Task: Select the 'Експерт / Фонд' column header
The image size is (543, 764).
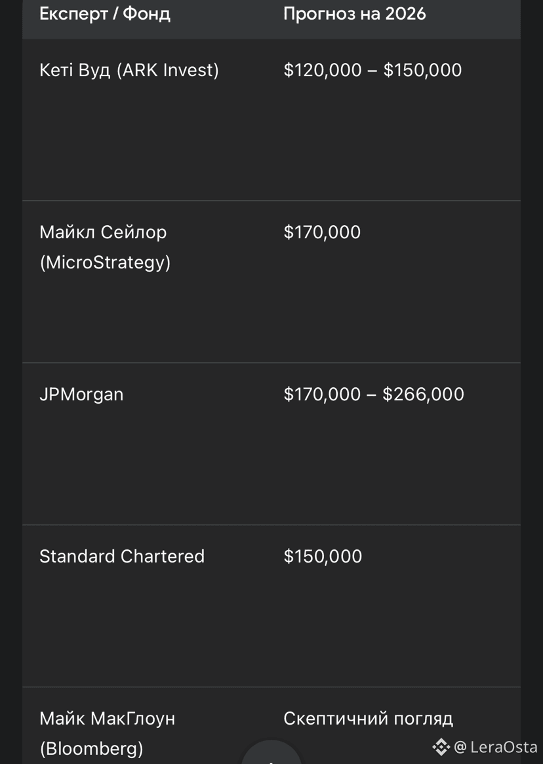Action: click(x=105, y=14)
